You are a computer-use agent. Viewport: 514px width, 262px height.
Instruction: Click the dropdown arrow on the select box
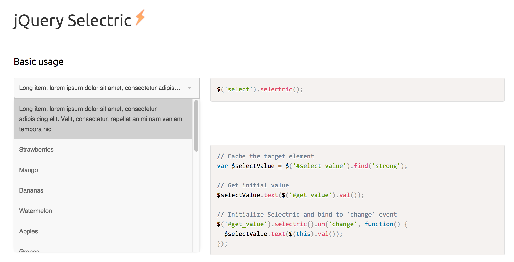[190, 88]
